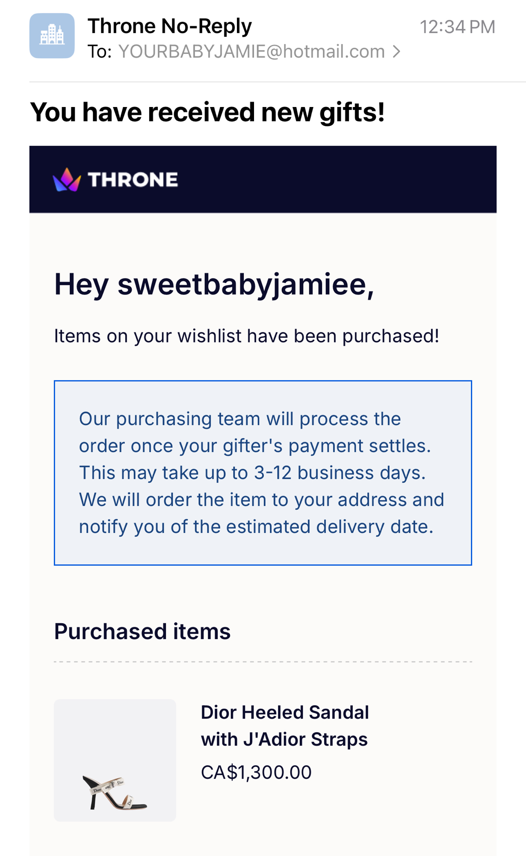The width and height of the screenshot is (526, 856).
Task: Click the Throne crown logo icon
Action: click(x=67, y=180)
